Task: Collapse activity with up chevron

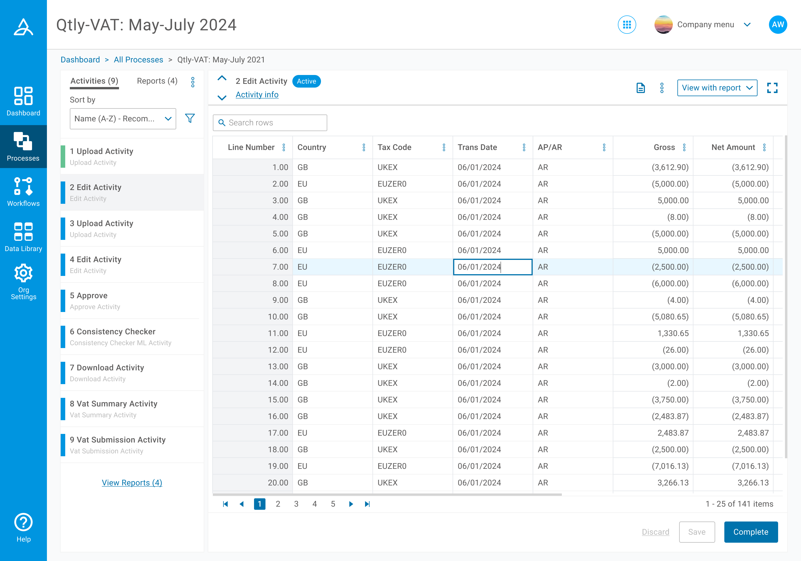Action: pyautogui.click(x=222, y=78)
